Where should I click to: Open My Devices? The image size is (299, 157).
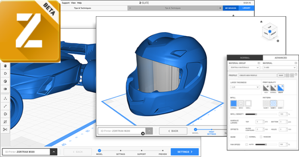[x=231, y=8]
